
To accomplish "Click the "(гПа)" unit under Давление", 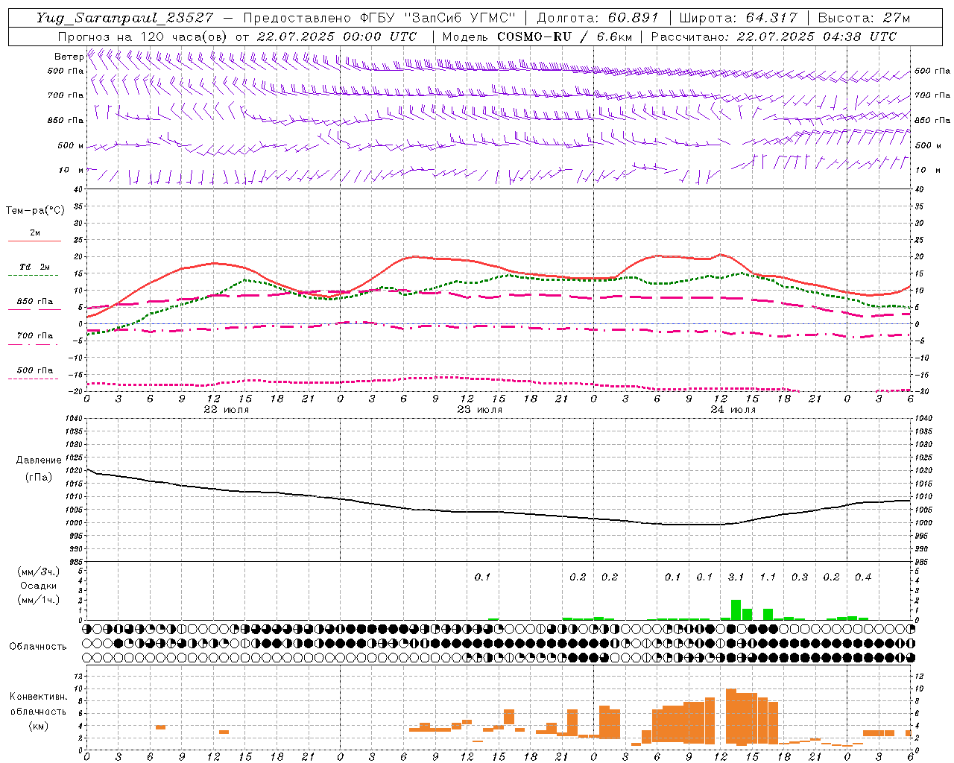I will pyautogui.click(x=39, y=478).
